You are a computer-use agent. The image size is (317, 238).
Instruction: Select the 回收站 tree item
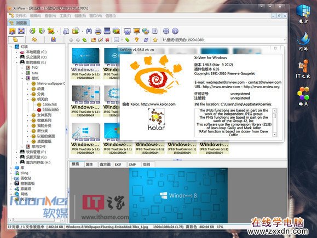pyautogui.click(x=26, y=178)
